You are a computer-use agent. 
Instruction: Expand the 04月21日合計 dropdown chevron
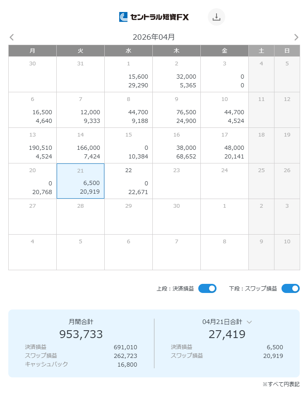249,322
